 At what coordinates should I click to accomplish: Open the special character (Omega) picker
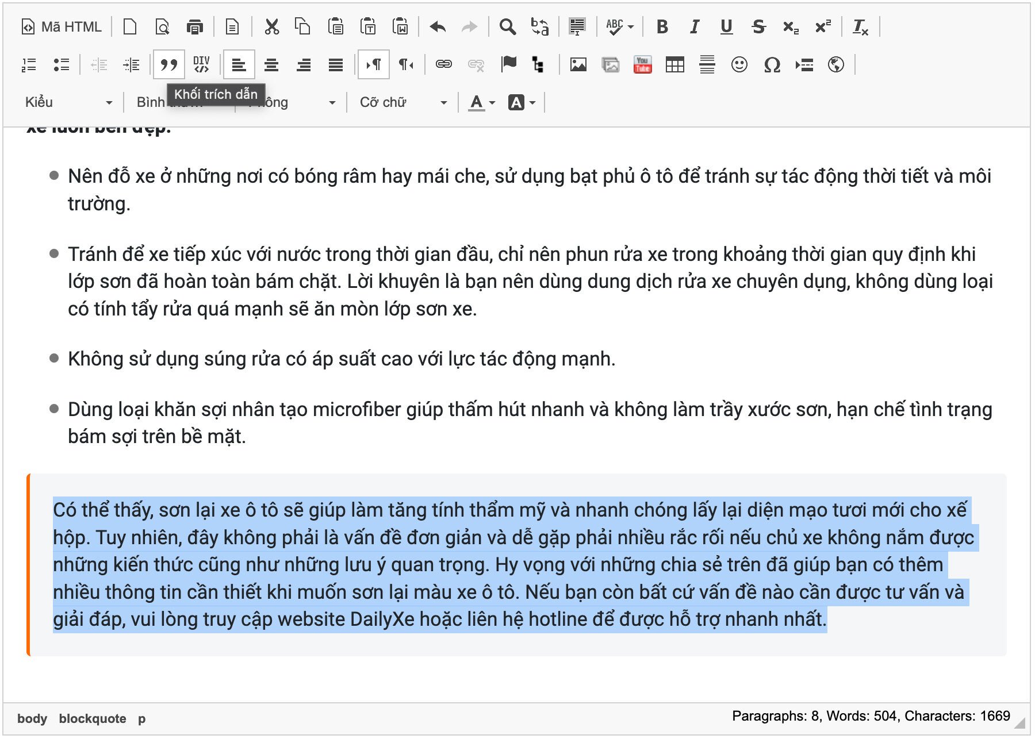click(x=772, y=64)
